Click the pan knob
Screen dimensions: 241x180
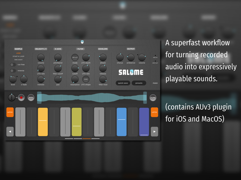(x=58, y=79)
